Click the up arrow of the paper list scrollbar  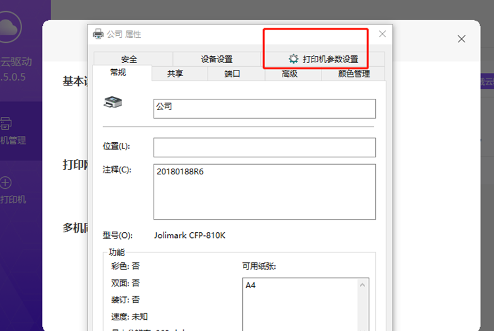(x=363, y=286)
